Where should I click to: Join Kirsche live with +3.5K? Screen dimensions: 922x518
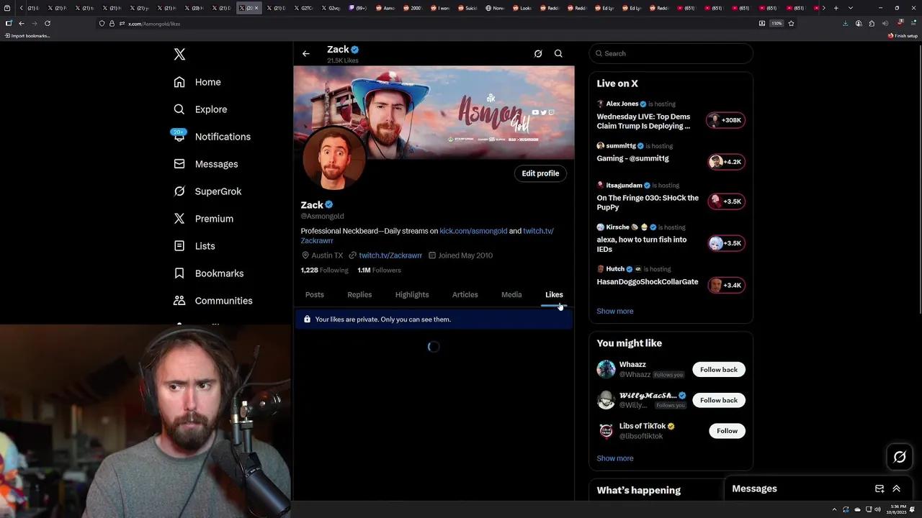[726, 243]
